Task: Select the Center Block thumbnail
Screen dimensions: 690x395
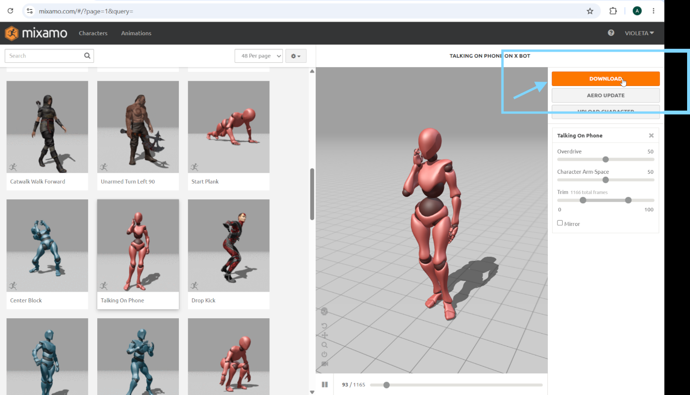Action: (47, 245)
